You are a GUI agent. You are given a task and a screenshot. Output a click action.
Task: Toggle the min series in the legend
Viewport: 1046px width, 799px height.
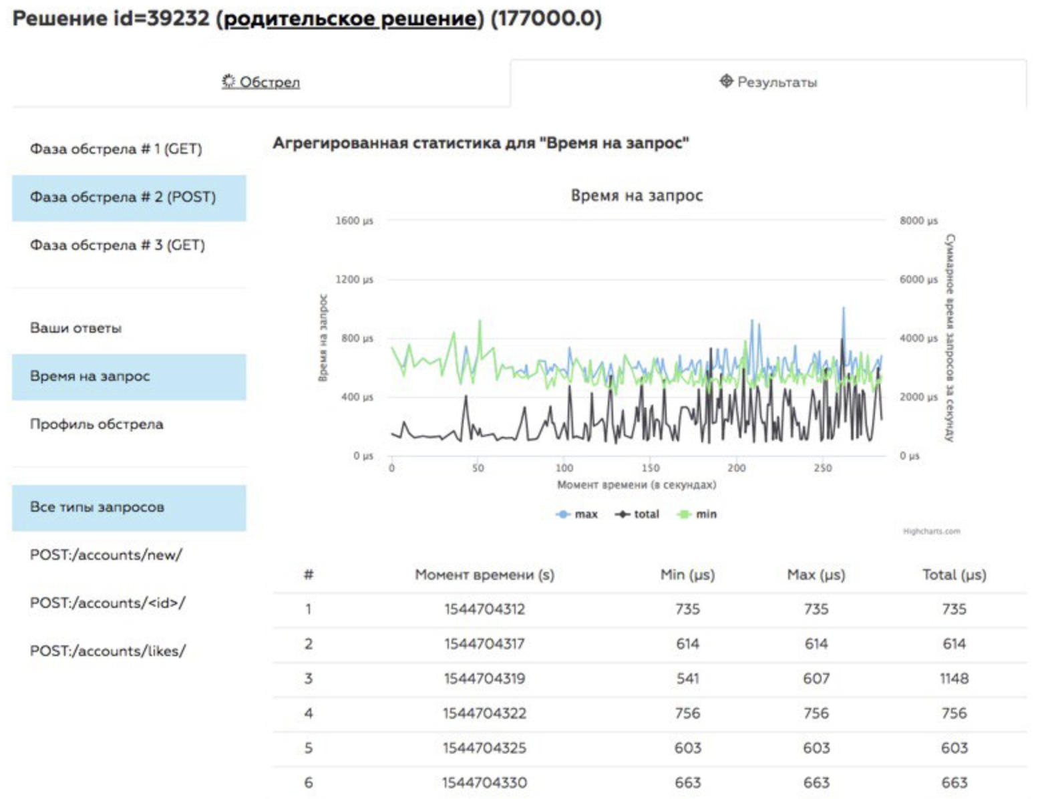pyautogui.click(x=697, y=514)
